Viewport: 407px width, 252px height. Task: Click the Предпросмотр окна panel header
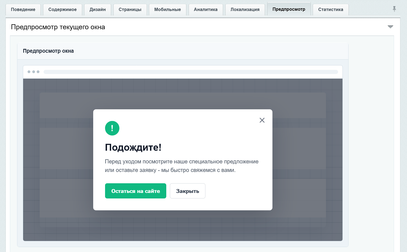[x=183, y=51]
